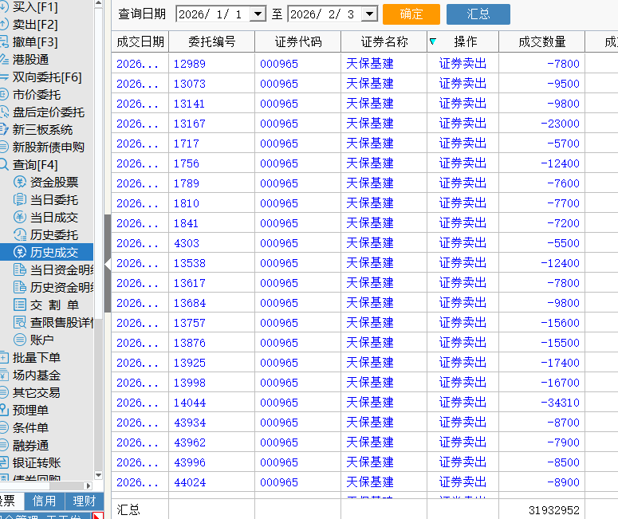The height and width of the screenshot is (519, 618).
Task: Click the 历史资金明细 document icon
Action: (20, 287)
